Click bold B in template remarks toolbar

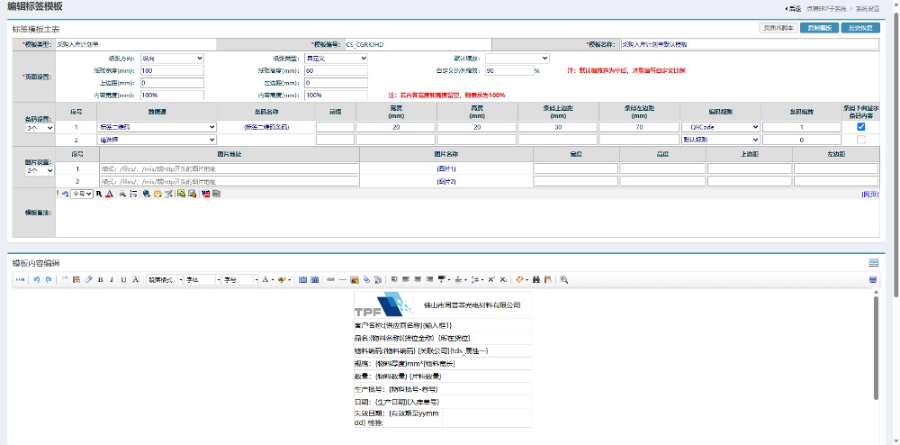coord(99,194)
